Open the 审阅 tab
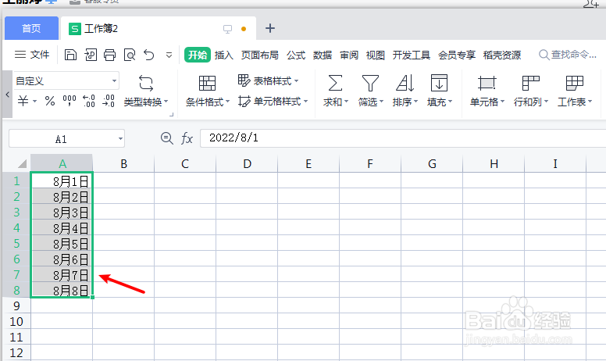The height and width of the screenshot is (361, 606). [x=349, y=55]
